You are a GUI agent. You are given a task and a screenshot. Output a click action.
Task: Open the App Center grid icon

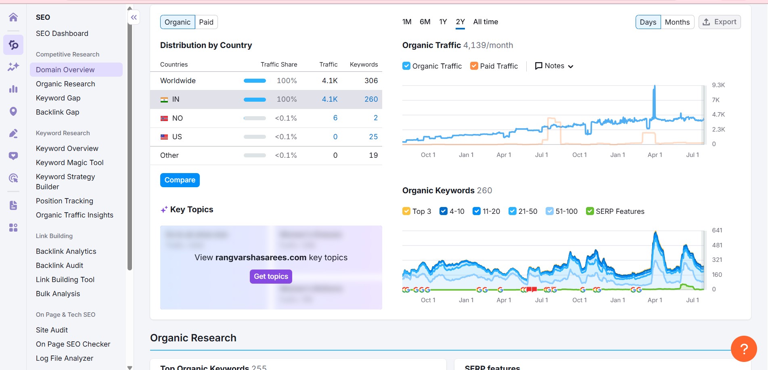(x=13, y=228)
